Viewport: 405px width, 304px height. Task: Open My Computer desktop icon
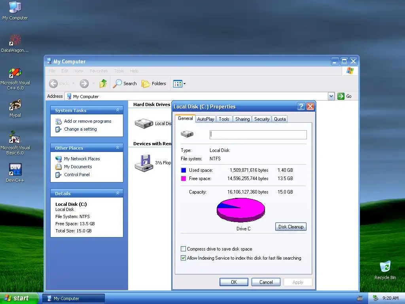point(15,11)
